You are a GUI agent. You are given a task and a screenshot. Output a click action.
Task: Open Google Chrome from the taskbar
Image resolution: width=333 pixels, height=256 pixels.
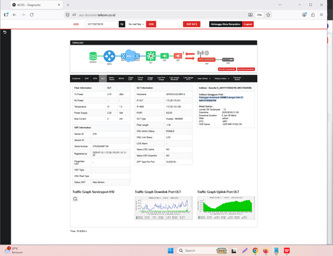[x=255, y=251]
